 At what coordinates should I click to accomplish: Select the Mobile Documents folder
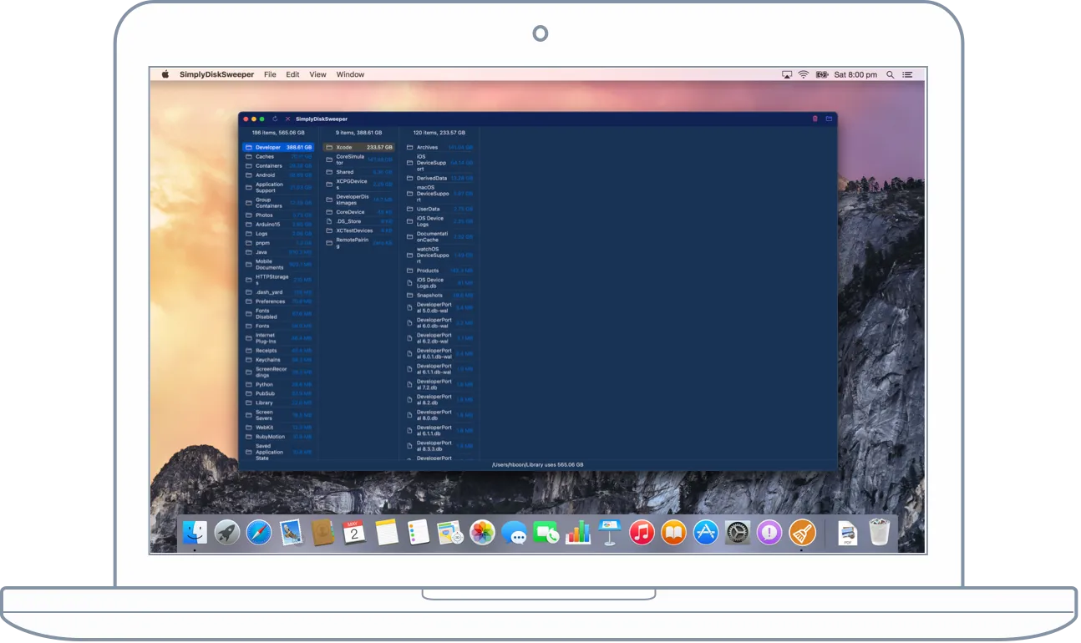click(278, 265)
